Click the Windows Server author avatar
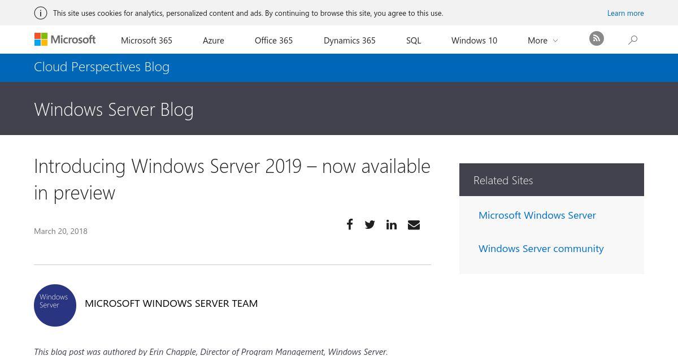Screen dimensions: 678x356 point(55,305)
